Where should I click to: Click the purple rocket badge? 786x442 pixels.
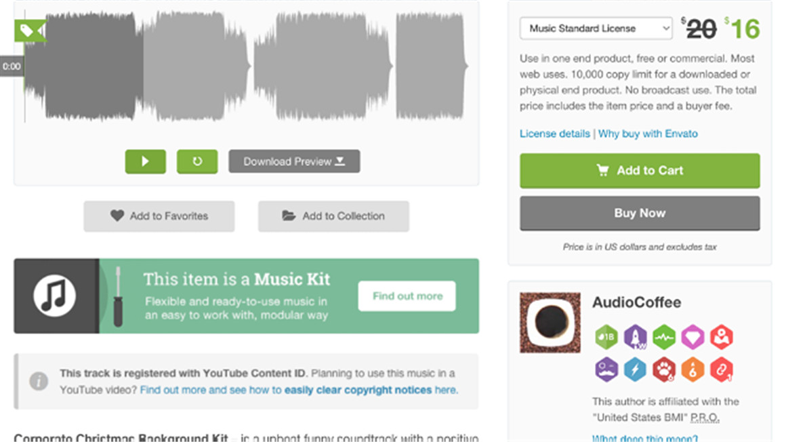(x=635, y=336)
